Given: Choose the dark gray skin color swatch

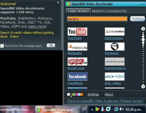Looking at the screenshot, I should tap(71, 95).
